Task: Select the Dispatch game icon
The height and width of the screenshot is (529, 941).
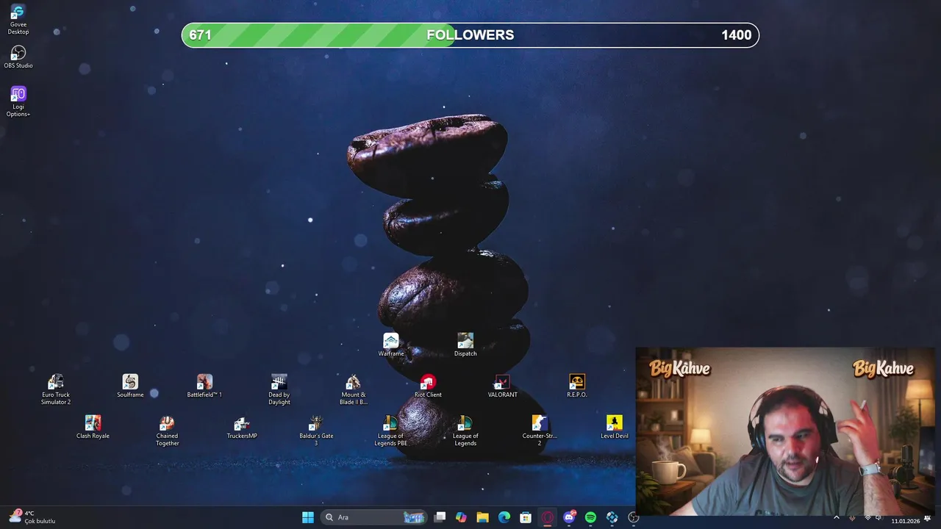Action: 465,345
